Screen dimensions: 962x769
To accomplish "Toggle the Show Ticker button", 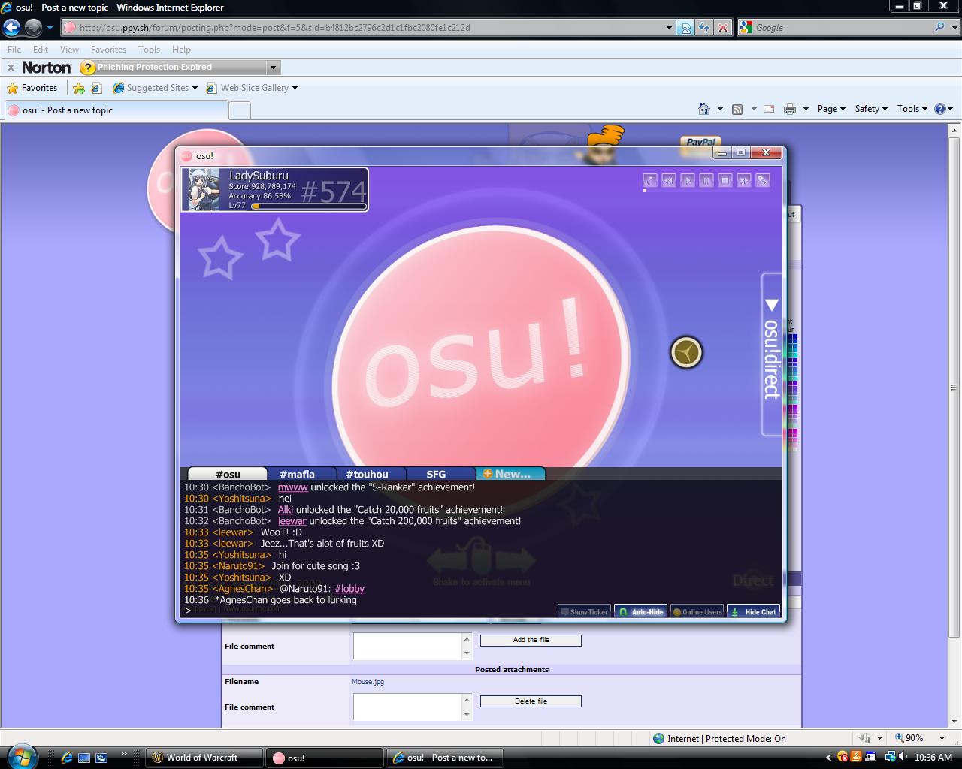I will click(x=585, y=611).
